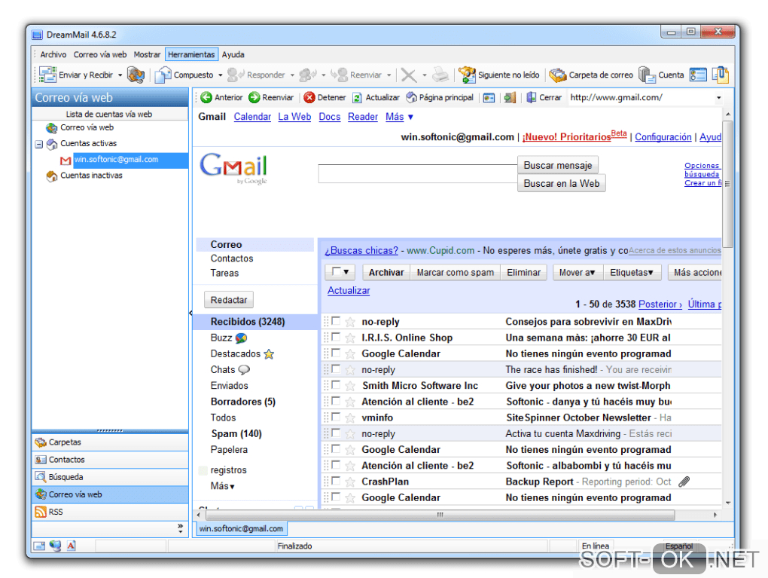This screenshot has width=768, height=578.
Task: Click the Gmail search input field
Action: (x=417, y=173)
